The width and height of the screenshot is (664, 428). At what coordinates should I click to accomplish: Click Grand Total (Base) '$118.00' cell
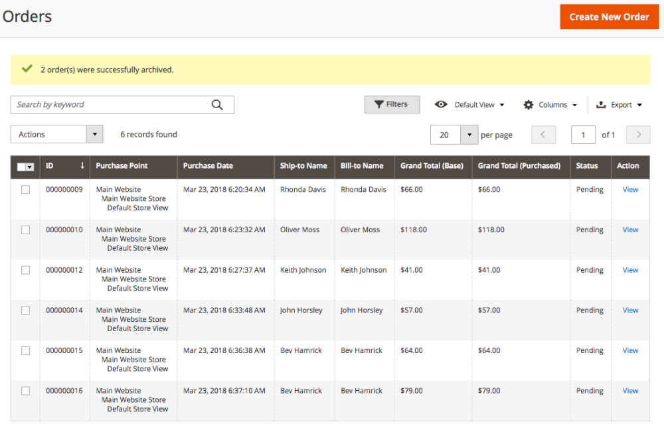tap(414, 230)
